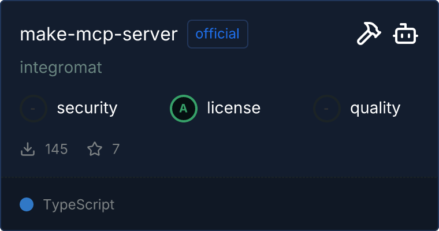Click the download arrow icon
This screenshot has height=231, width=439.
coord(27,150)
